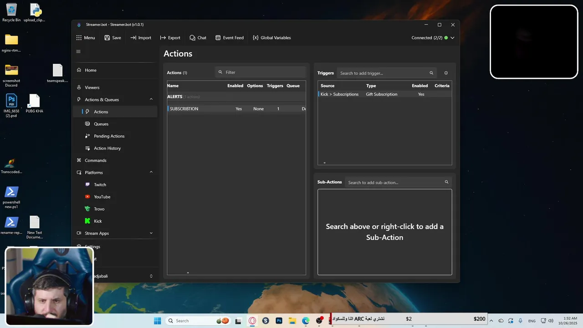Toggle the sidebar hamburger icon
The height and width of the screenshot is (328, 583).
(x=78, y=51)
